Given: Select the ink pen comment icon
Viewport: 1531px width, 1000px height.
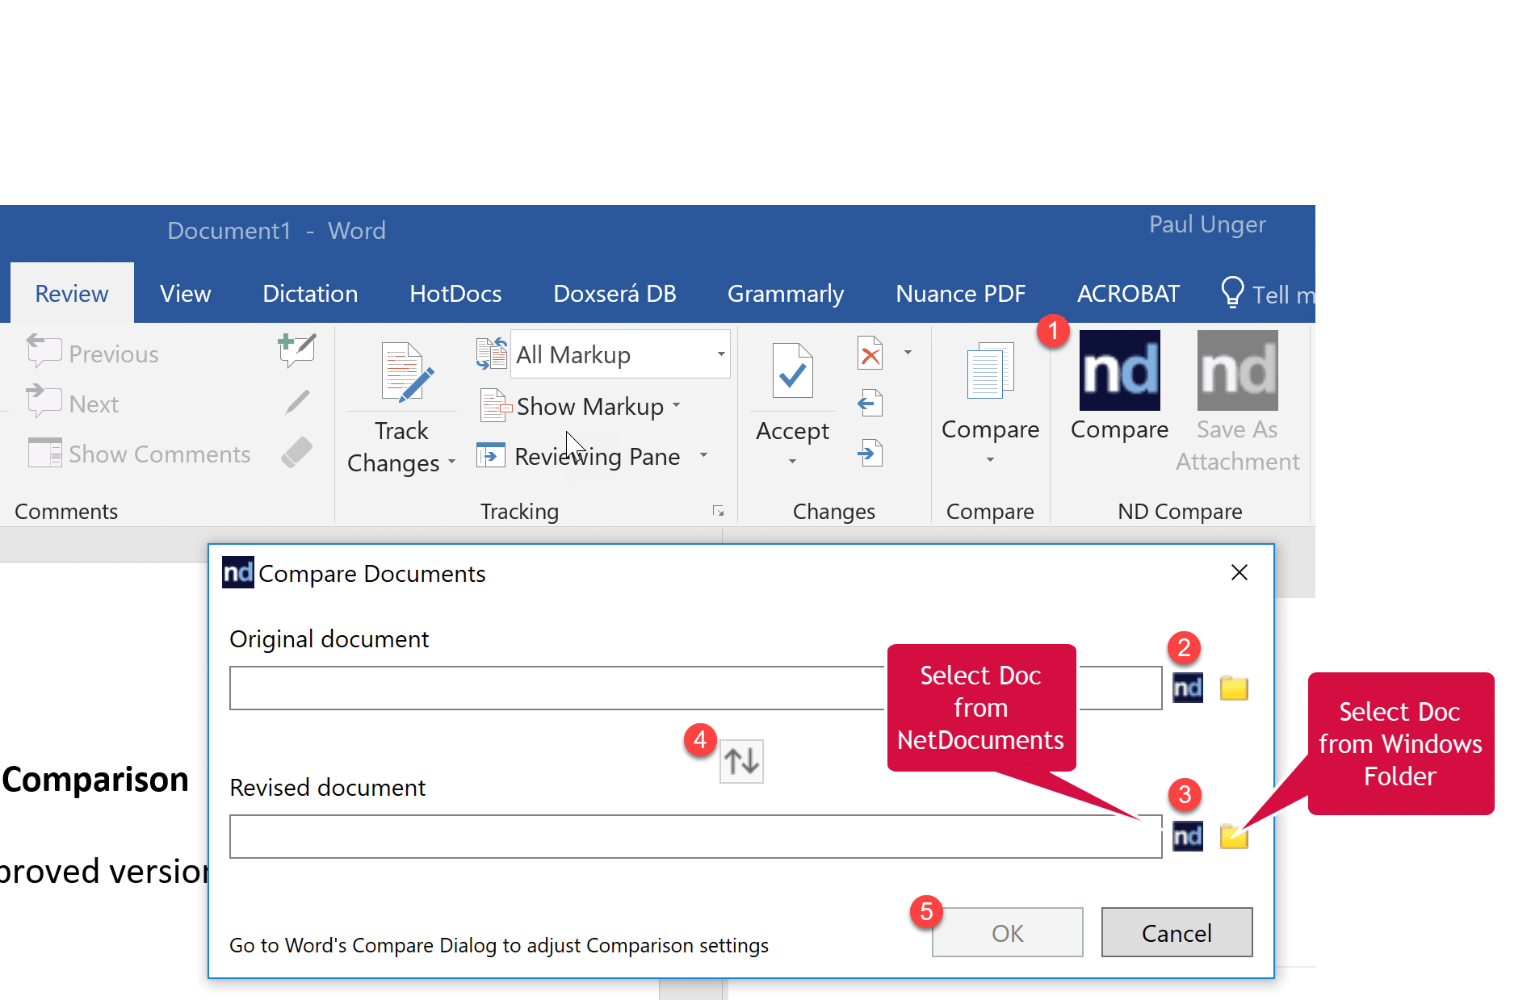Looking at the screenshot, I should [297, 402].
